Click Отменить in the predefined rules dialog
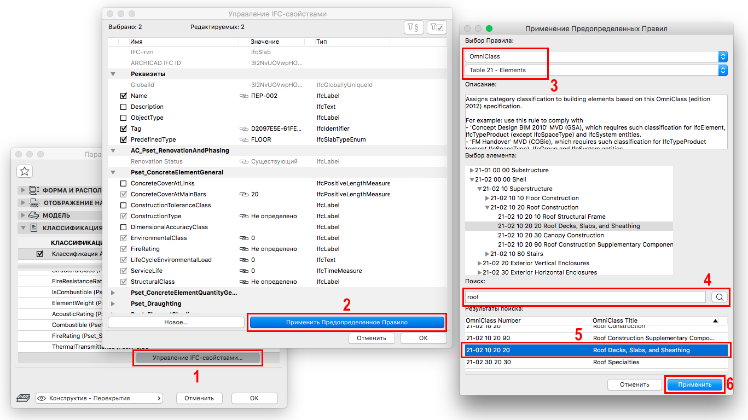This screenshot has width=748, height=420. pyautogui.click(x=635, y=384)
